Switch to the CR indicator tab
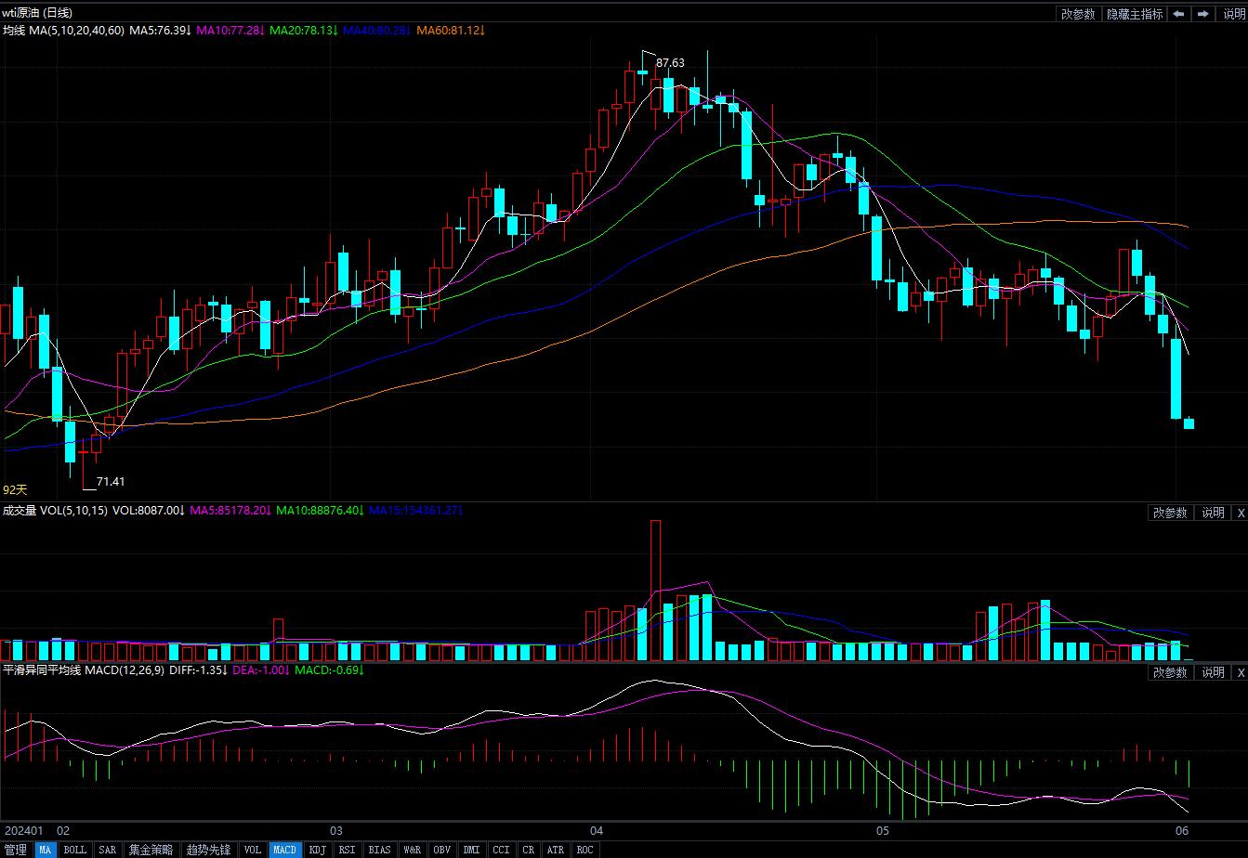This screenshot has width=1248, height=858. (529, 850)
